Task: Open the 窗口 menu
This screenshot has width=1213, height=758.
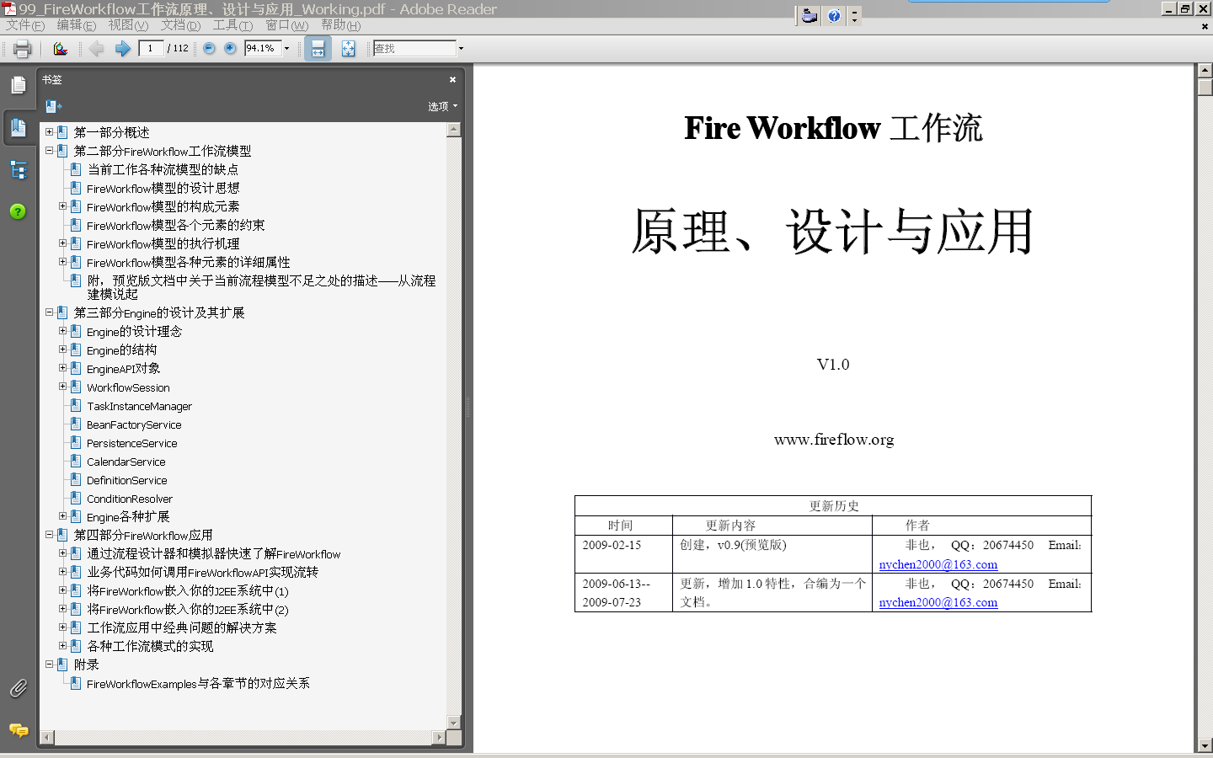Action: pyautogui.click(x=286, y=25)
